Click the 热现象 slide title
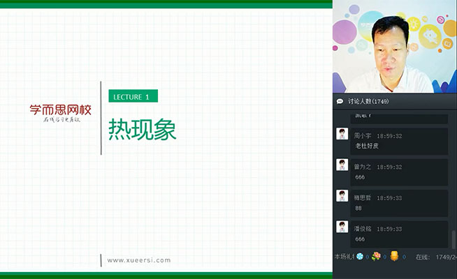Viewport: 457px width, 279px height. point(143,130)
